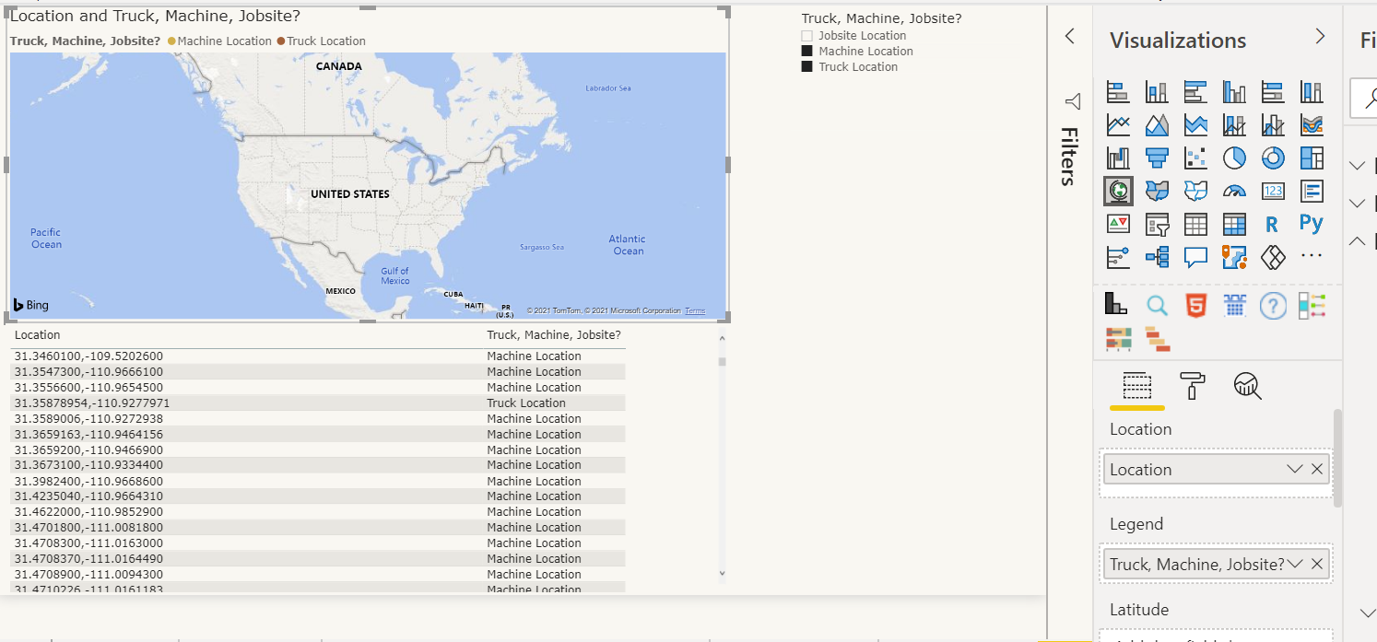This screenshot has width=1377, height=642.
Task: Select the Donut chart visual
Action: click(x=1273, y=158)
